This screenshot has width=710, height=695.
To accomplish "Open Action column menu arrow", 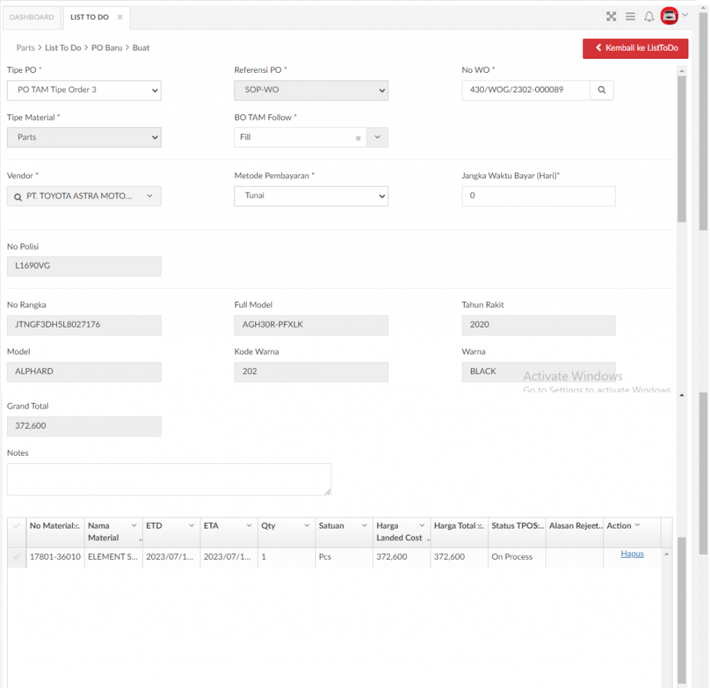I will click(x=637, y=525).
